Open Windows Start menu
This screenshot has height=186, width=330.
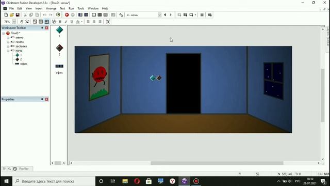click(6, 181)
